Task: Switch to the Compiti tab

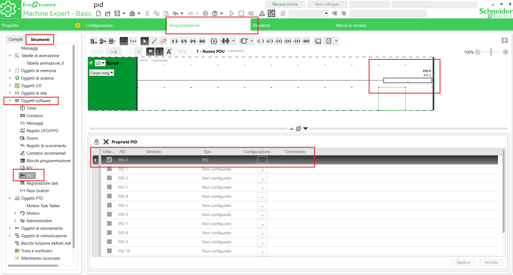Action: (x=16, y=39)
